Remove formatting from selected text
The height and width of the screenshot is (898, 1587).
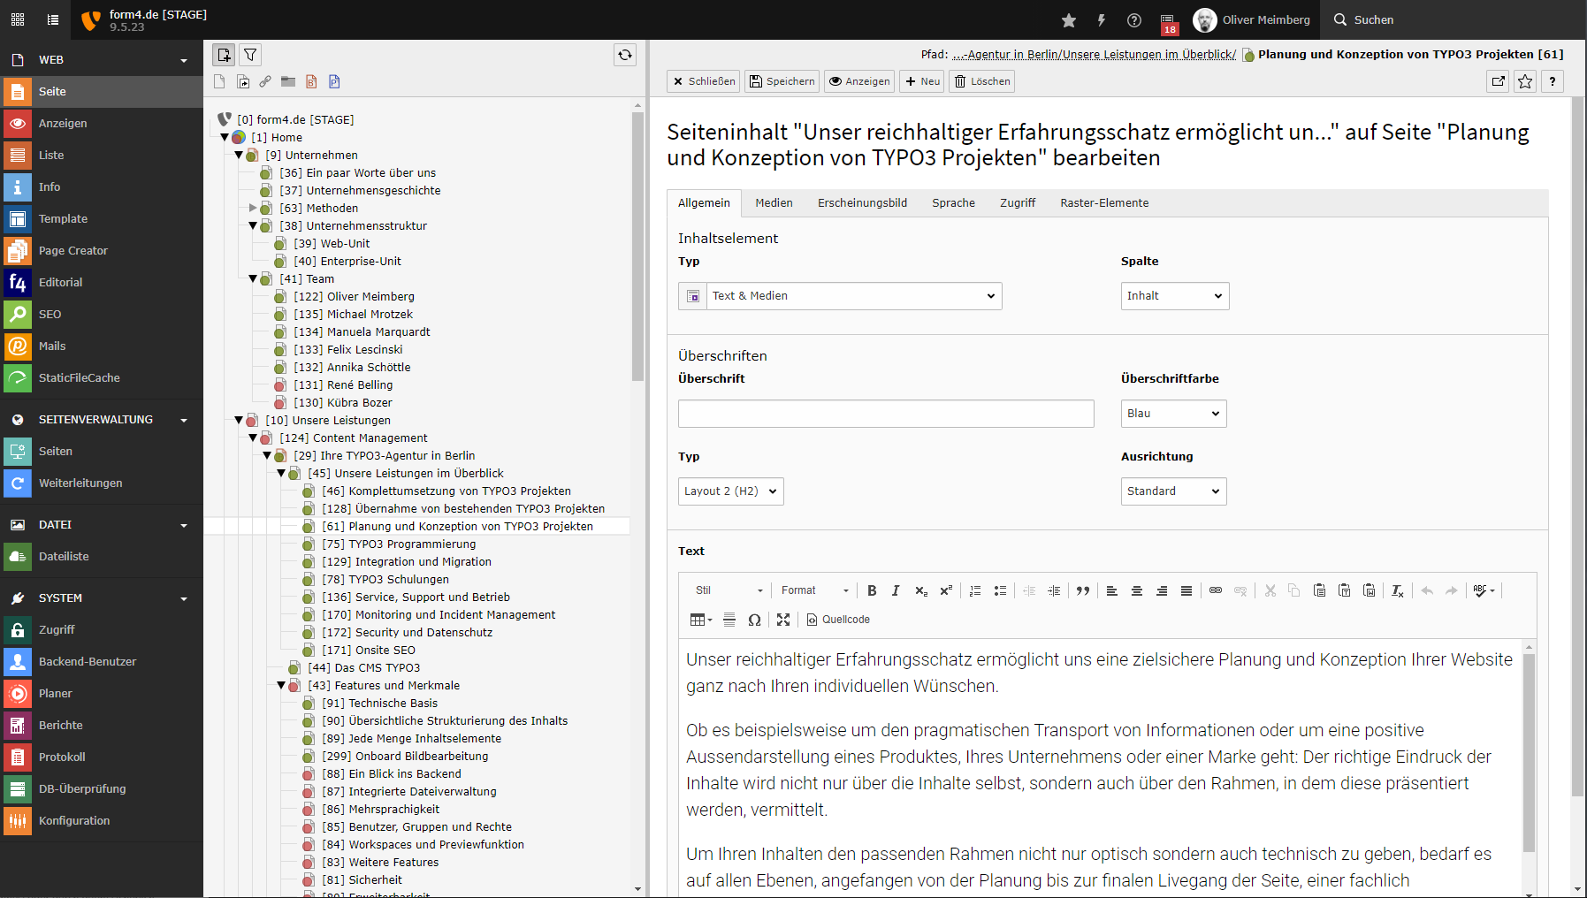pos(1398,590)
